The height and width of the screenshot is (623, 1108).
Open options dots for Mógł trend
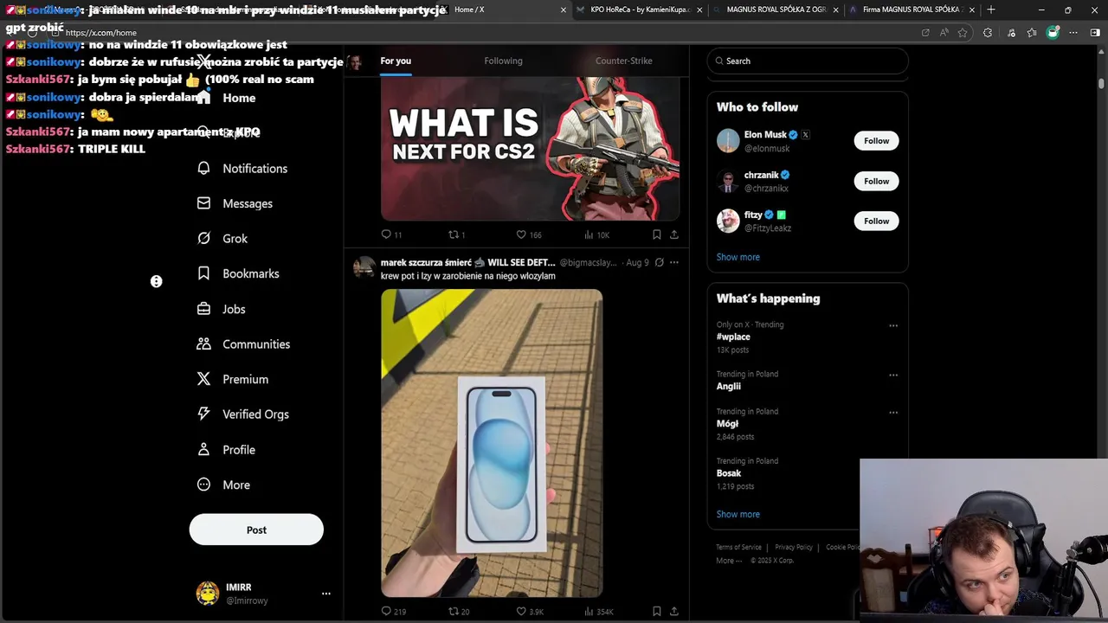(893, 413)
